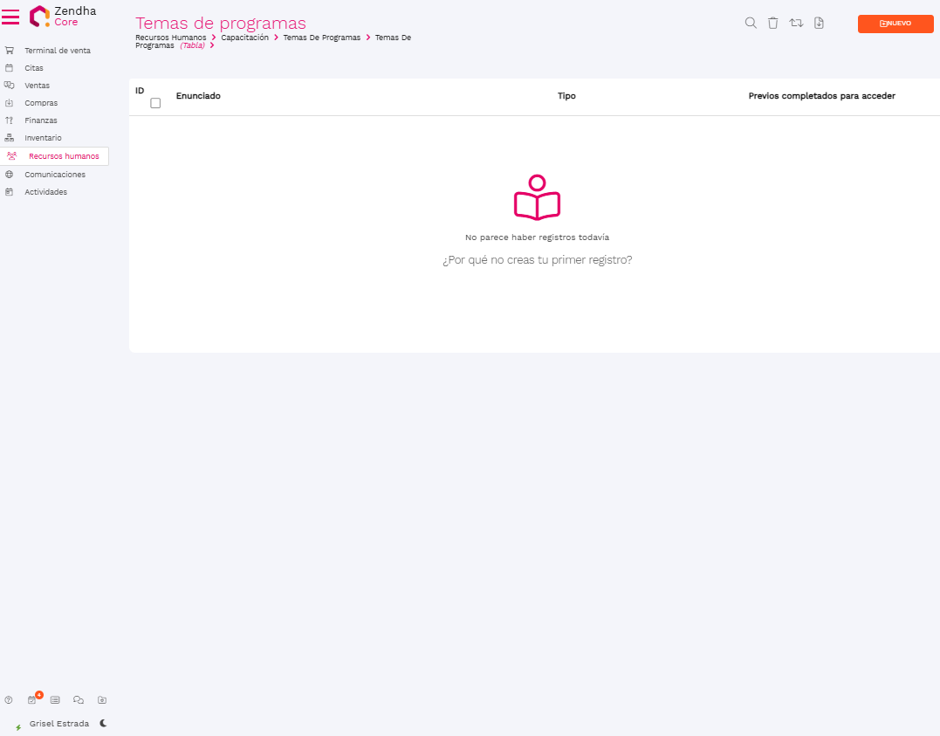This screenshot has width=940, height=736.
Task: Open Inventario in the sidebar
Action: click(43, 138)
